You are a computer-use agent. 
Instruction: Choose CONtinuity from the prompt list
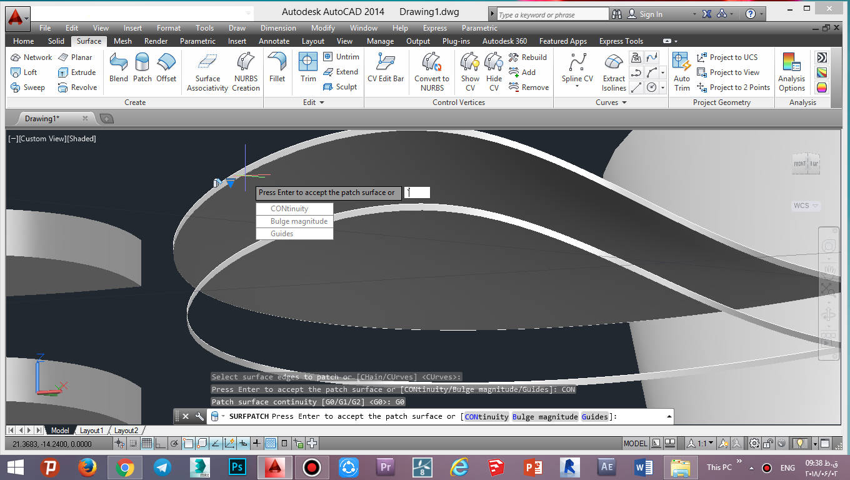[x=294, y=209]
